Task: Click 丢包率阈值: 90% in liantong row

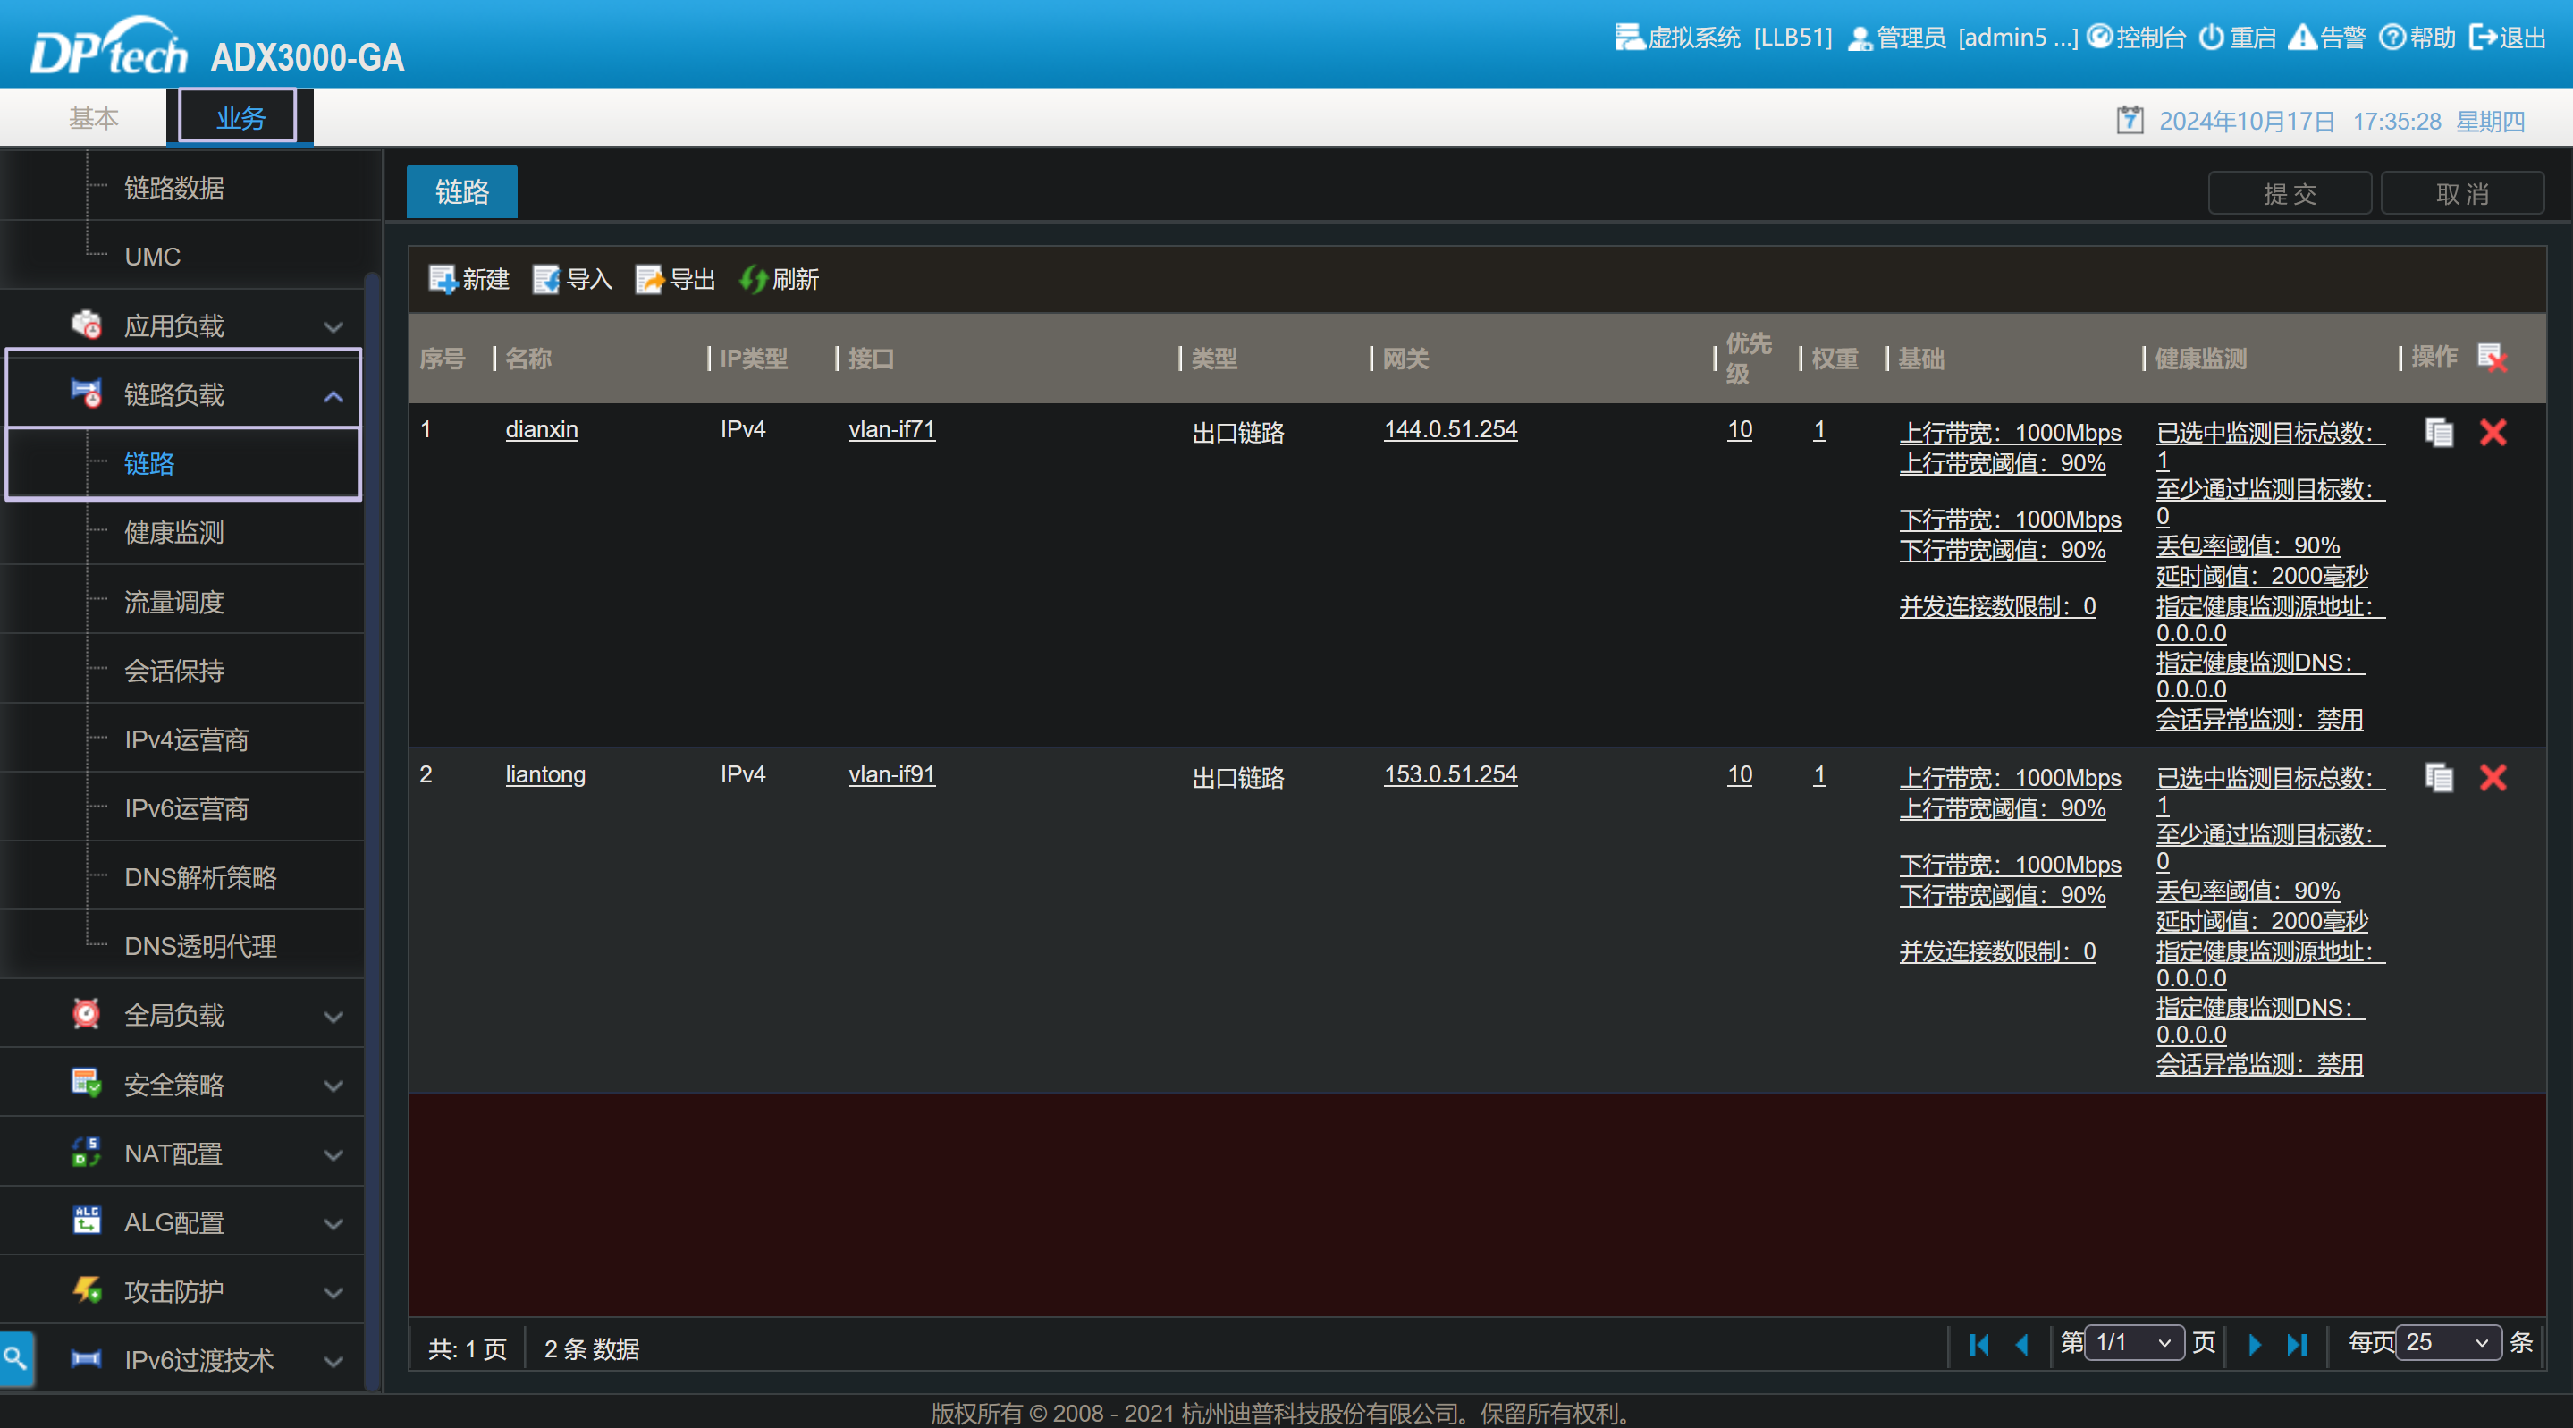Action: (x=2248, y=891)
